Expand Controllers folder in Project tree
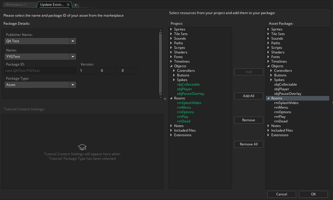 (174, 71)
